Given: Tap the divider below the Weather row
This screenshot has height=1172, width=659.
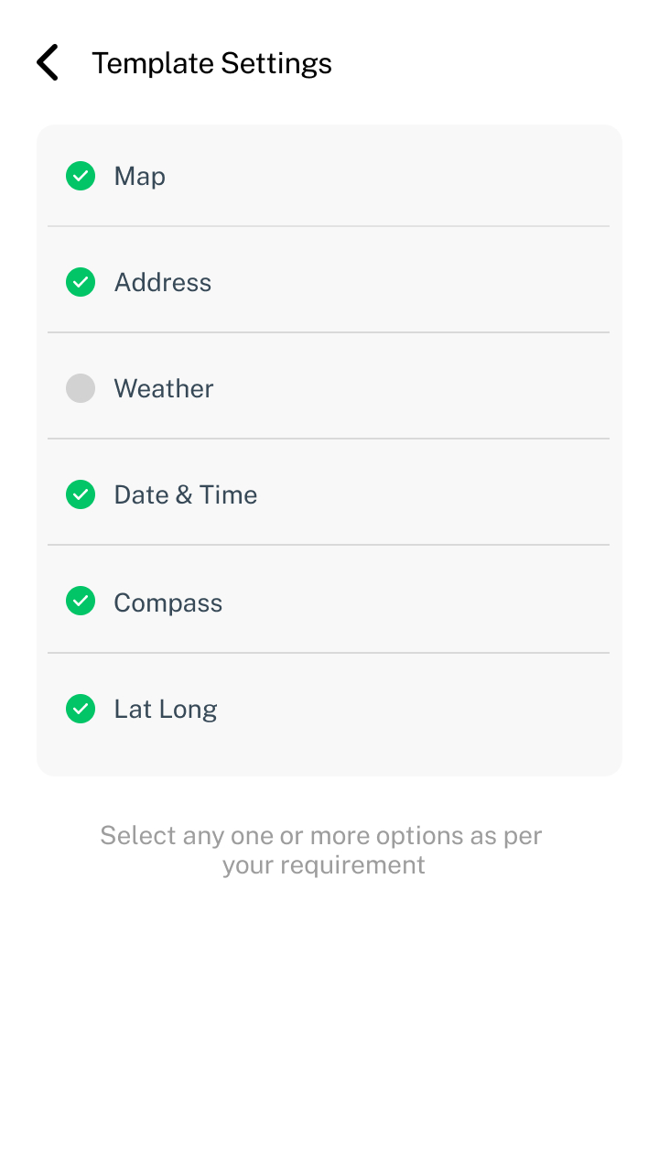Looking at the screenshot, I should (328, 439).
